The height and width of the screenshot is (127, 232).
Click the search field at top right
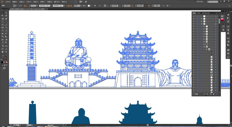(x=213, y=2)
